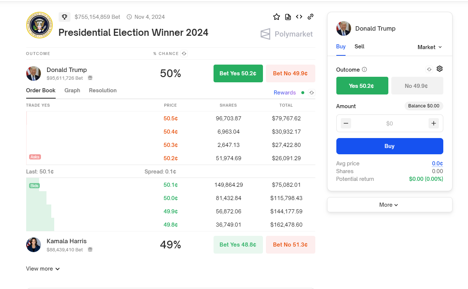
Task: Click the star favorite icon
Action: pos(277,17)
